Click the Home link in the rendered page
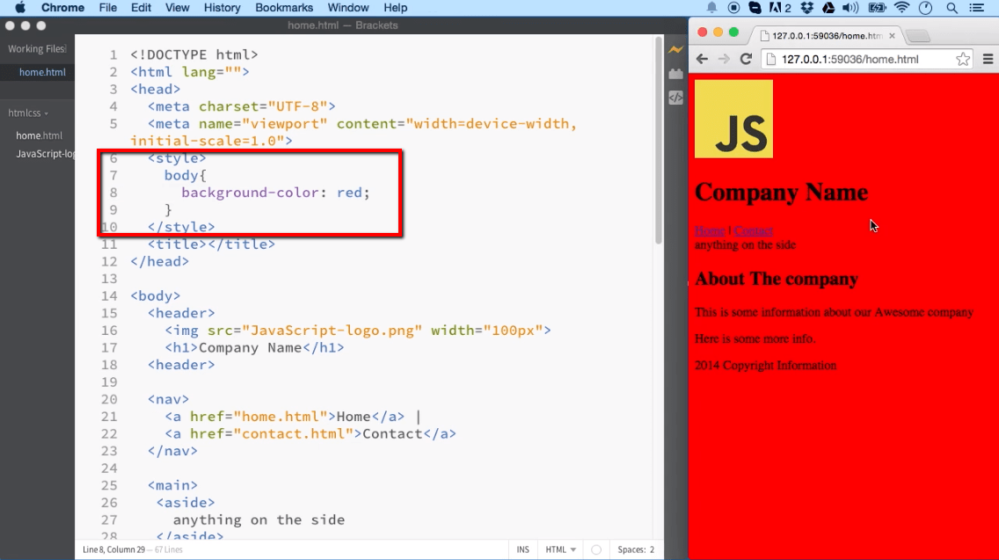999x560 pixels. (709, 230)
